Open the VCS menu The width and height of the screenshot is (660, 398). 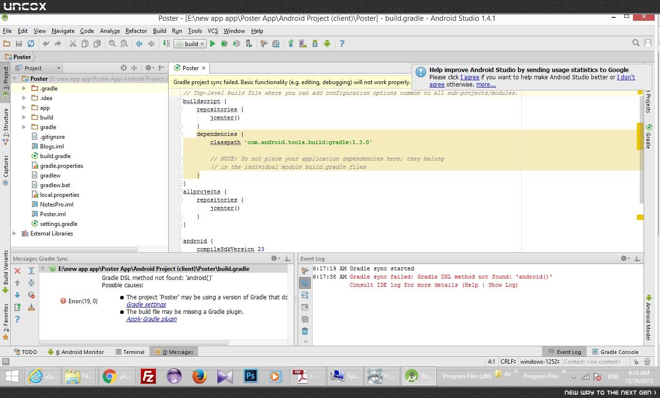[213, 31]
